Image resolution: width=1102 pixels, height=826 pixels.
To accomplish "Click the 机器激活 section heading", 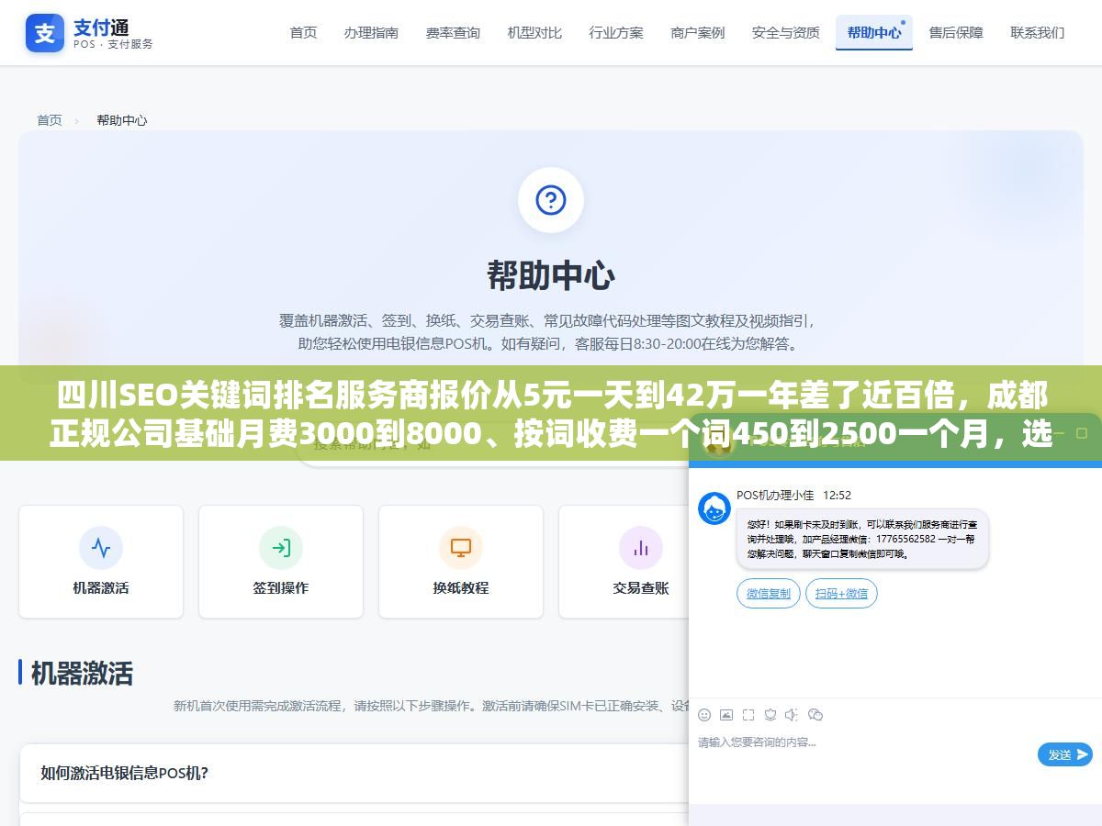I will click(82, 673).
